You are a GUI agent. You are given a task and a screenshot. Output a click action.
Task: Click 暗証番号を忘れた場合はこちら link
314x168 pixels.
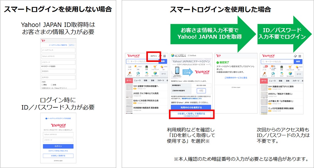click(x=192, y=99)
